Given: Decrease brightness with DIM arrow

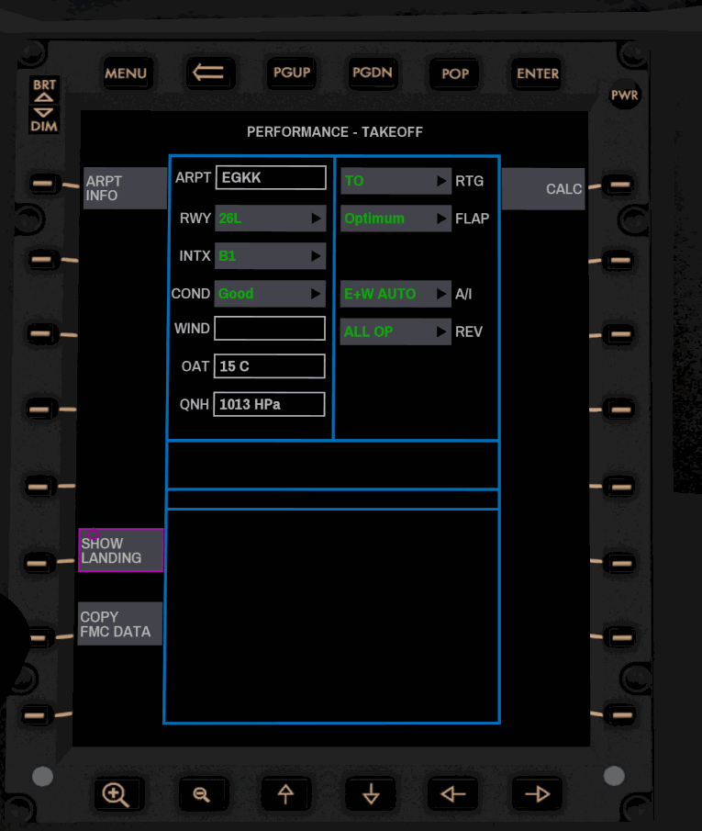Looking at the screenshot, I should pos(44,119).
